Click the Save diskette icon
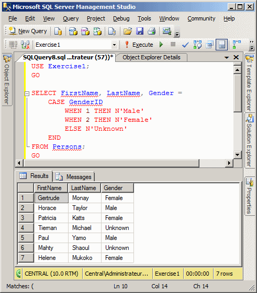 [140, 31]
